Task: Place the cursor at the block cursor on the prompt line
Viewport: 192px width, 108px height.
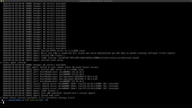Action: [x=3, y=103]
